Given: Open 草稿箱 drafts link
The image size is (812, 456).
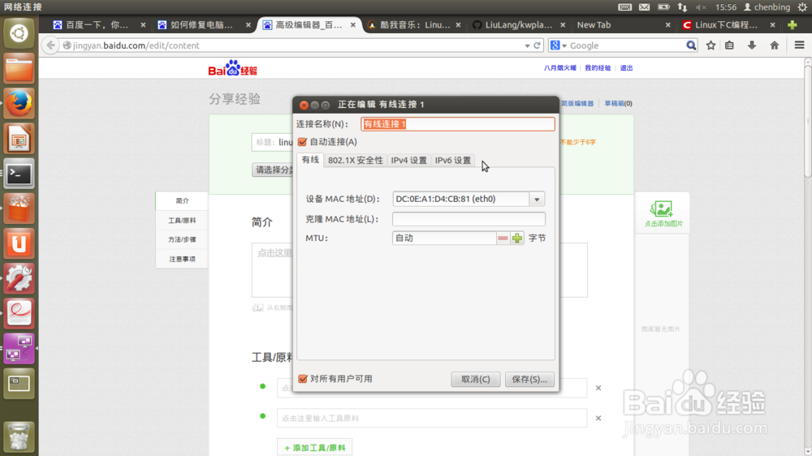Looking at the screenshot, I should 618,104.
